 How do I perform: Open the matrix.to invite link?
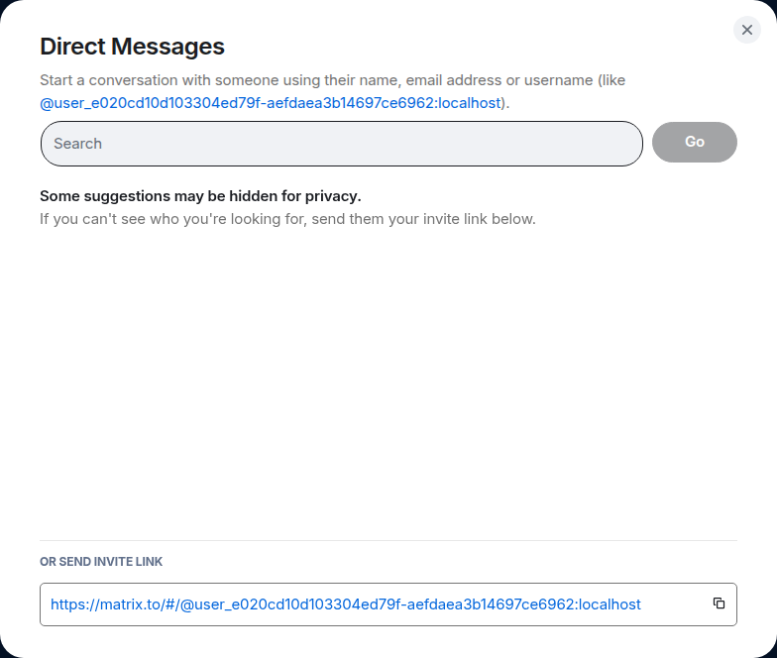pyautogui.click(x=346, y=603)
